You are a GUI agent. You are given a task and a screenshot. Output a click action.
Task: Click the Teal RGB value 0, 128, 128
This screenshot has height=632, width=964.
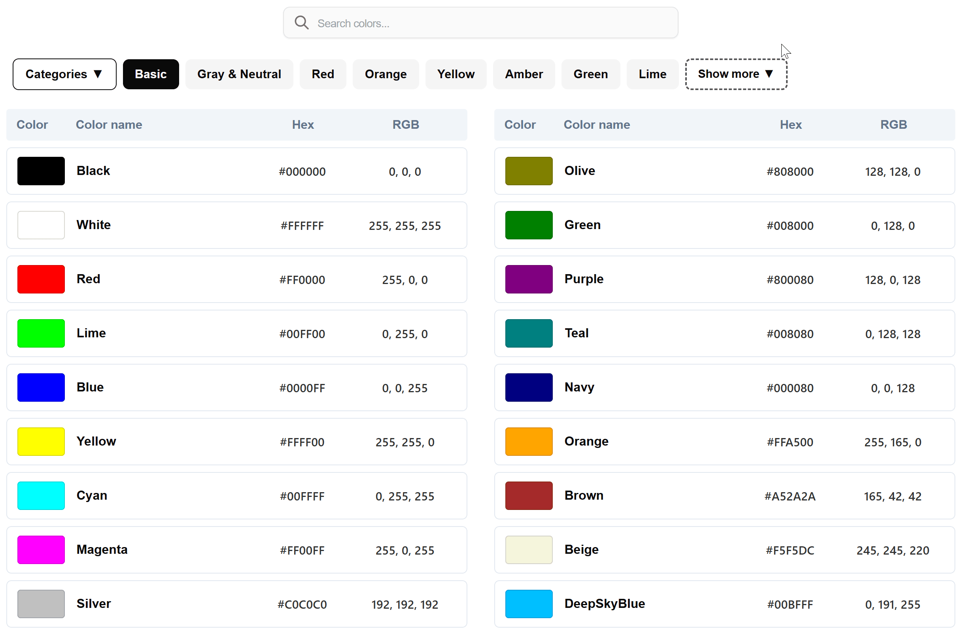click(x=892, y=334)
